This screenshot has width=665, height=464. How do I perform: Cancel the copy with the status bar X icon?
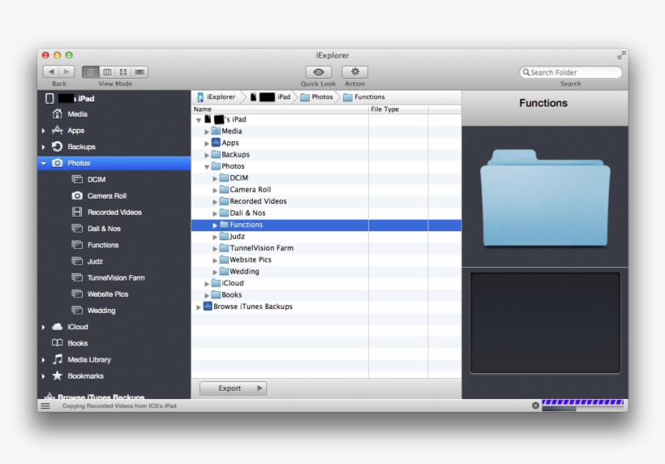[x=535, y=406]
